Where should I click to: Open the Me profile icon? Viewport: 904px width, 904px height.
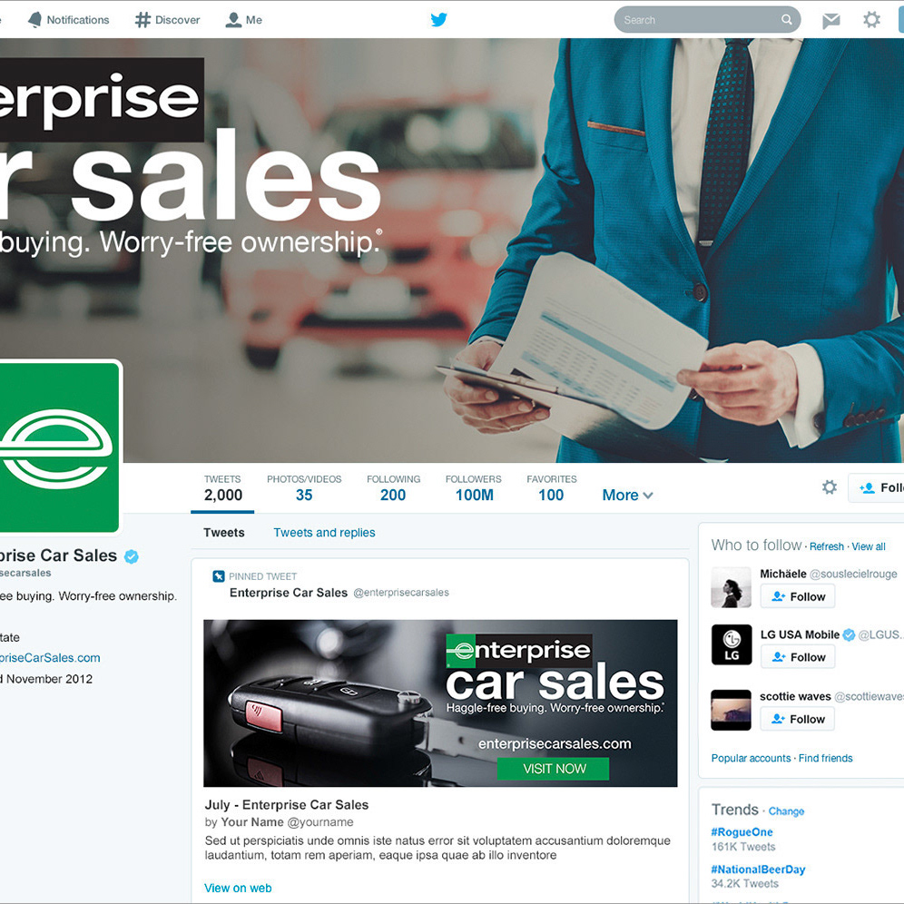coord(233,20)
